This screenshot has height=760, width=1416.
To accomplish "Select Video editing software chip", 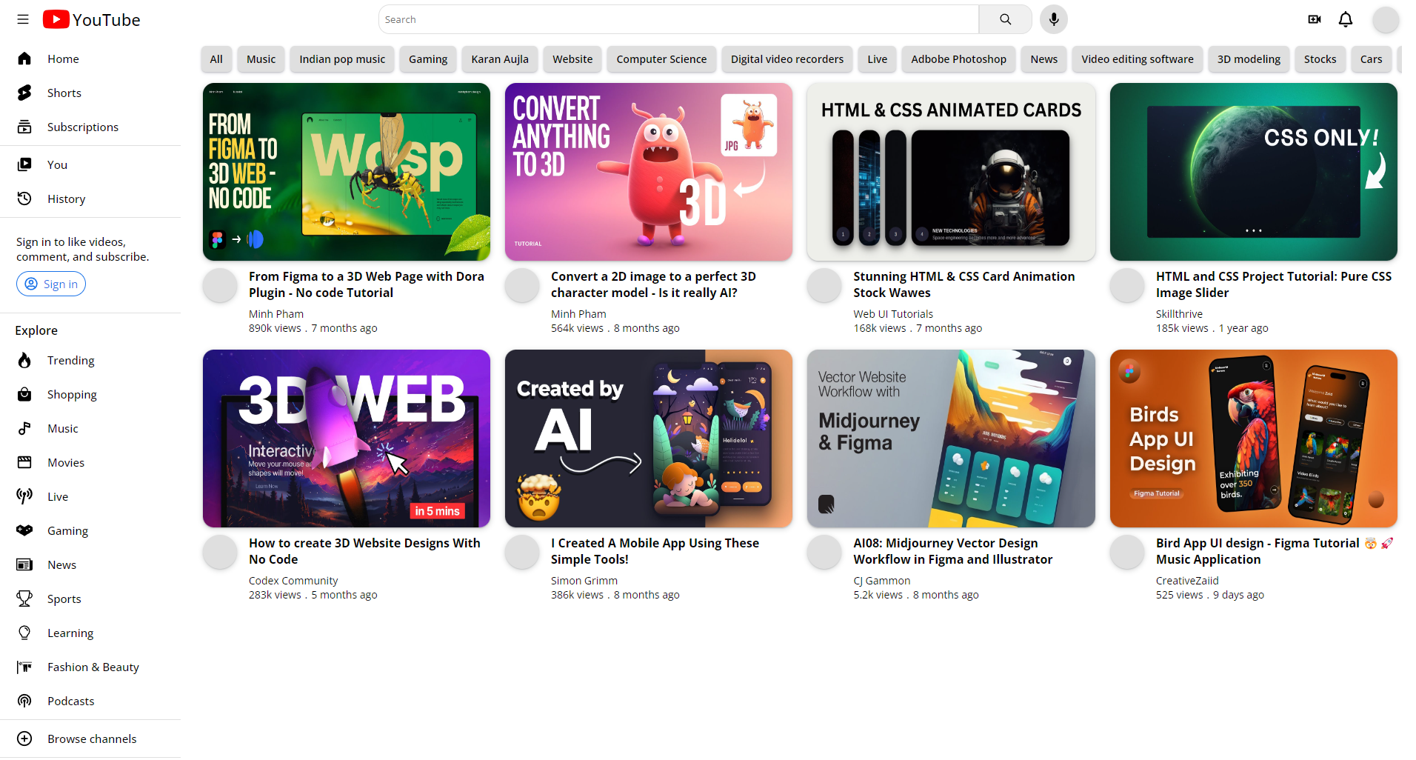I will (x=1138, y=59).
